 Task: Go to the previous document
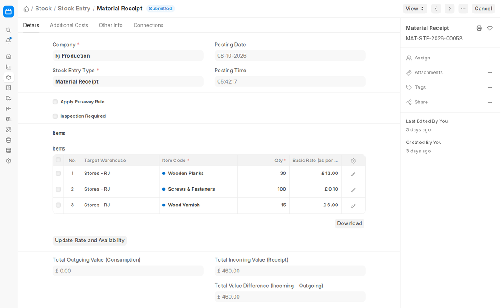tap(436, 9)
